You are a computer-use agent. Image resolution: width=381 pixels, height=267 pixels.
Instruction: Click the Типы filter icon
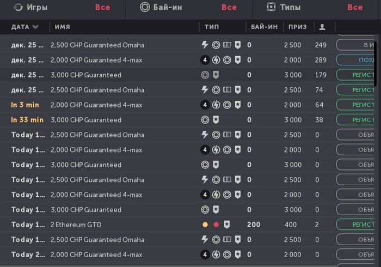pos(271,7)
